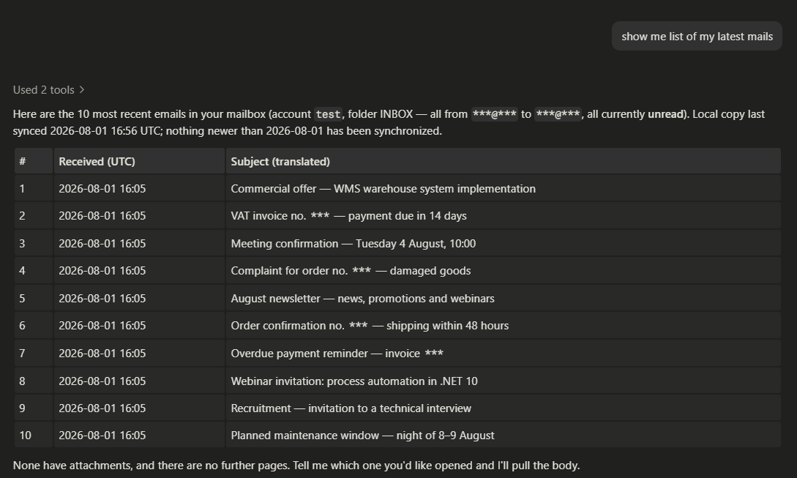
Task: Select subject 'VAT invoice no. *** — payment due in 14 days'
Action: click(x=348, y=216)
